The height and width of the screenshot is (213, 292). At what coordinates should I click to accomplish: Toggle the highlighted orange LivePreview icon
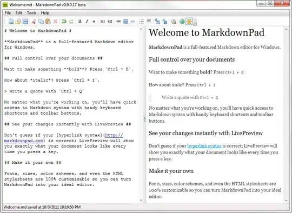[189, 22]
